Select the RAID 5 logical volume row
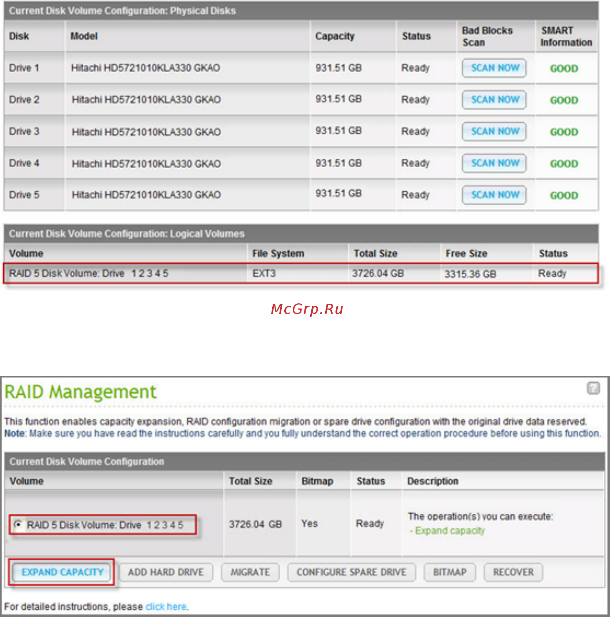Image resolution: width=610 pixels, height=617 pixels. (x=301, y=273)
